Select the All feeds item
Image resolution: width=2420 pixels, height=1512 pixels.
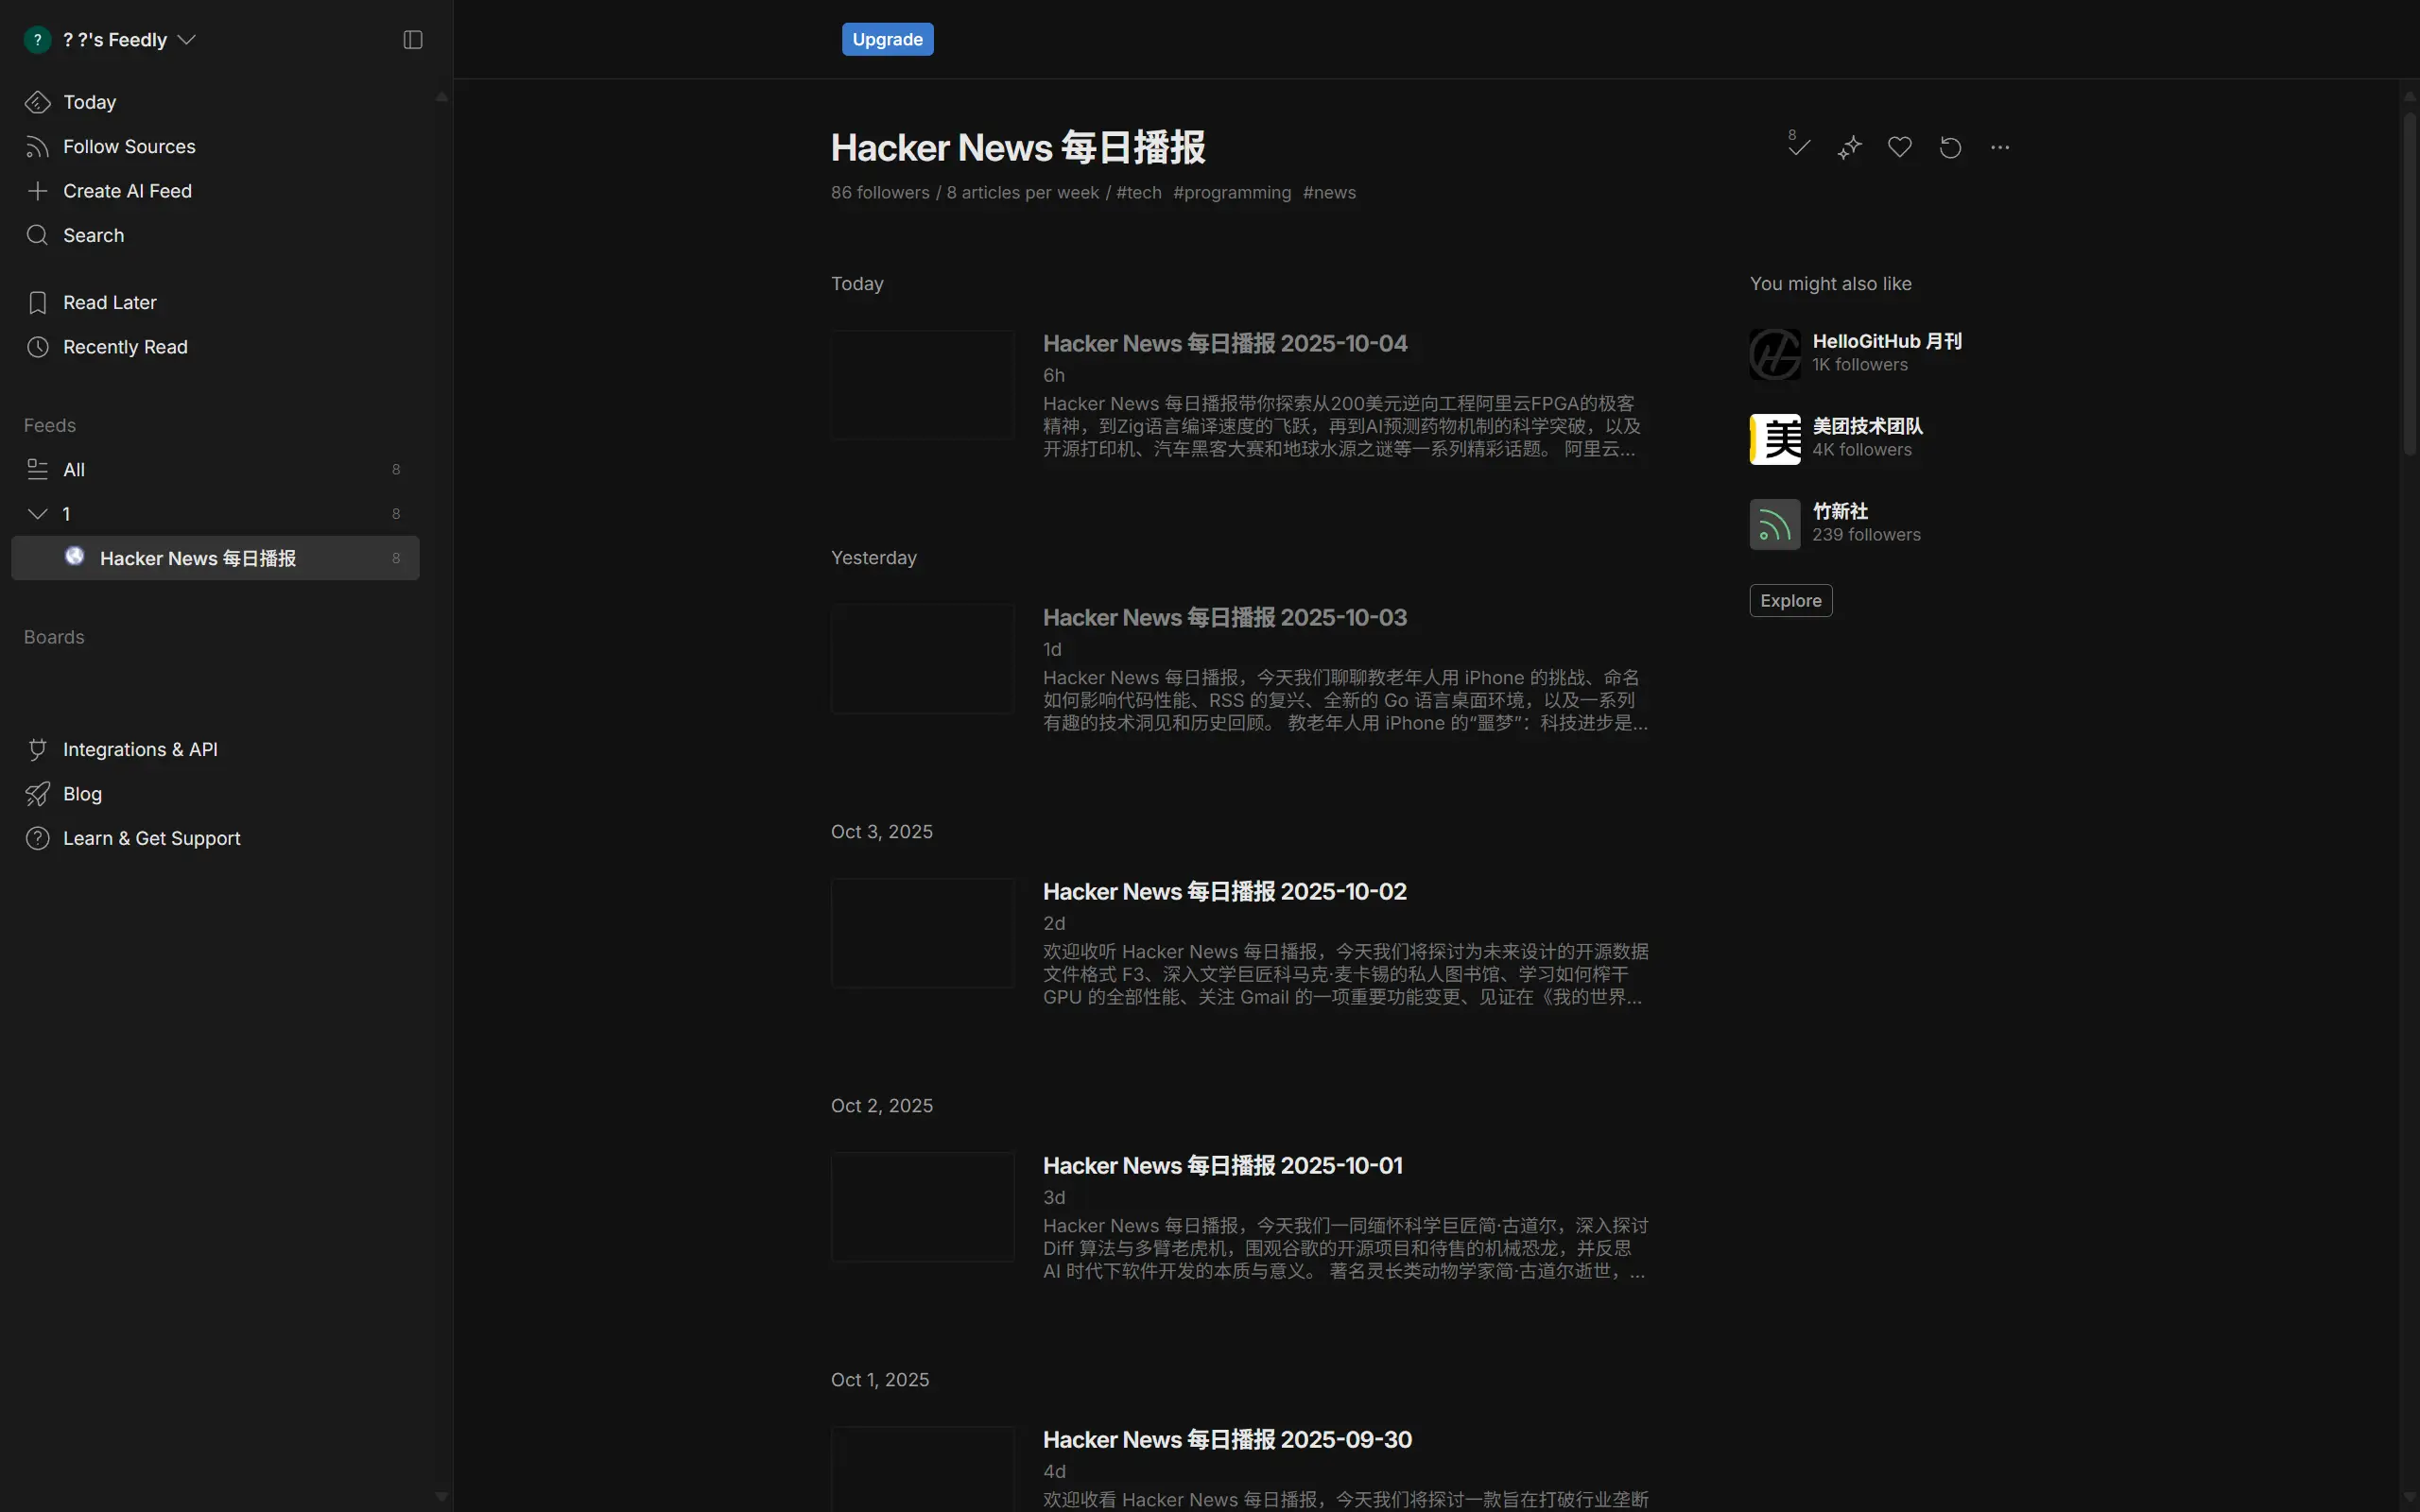click(x=73, y=469)
